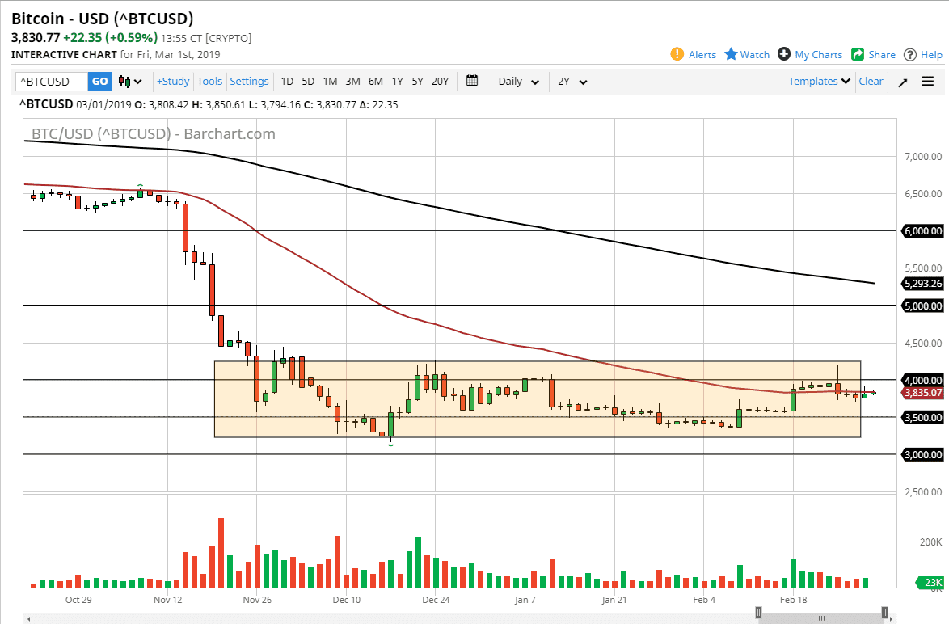Open the hamburger chart menu icon

click(x=928, y=81)
